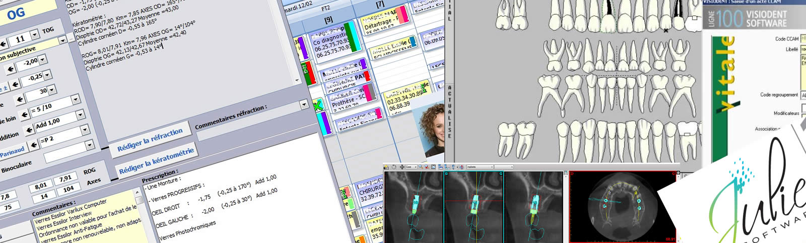Click left arrow beside the =P 2 field
The image size is (806, 243).
point(34,145)
